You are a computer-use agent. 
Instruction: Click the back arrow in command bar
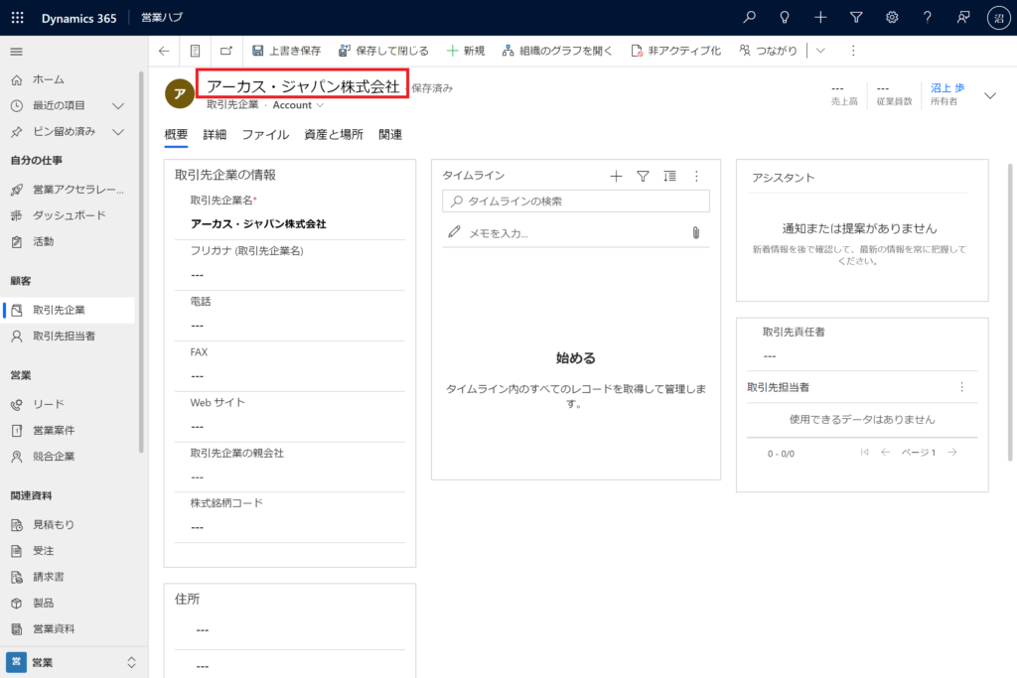[x=164, y=51]
